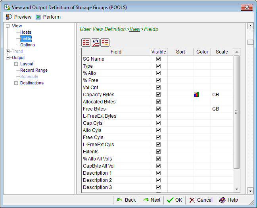Screen dimensions: 257x208
Task: Click the Next button
Action: [152, 200]
